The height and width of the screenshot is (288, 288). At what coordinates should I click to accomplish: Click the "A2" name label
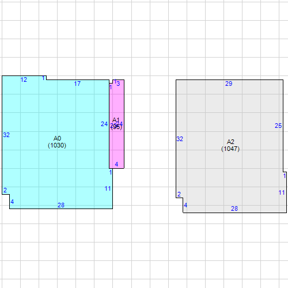point(230,142)
